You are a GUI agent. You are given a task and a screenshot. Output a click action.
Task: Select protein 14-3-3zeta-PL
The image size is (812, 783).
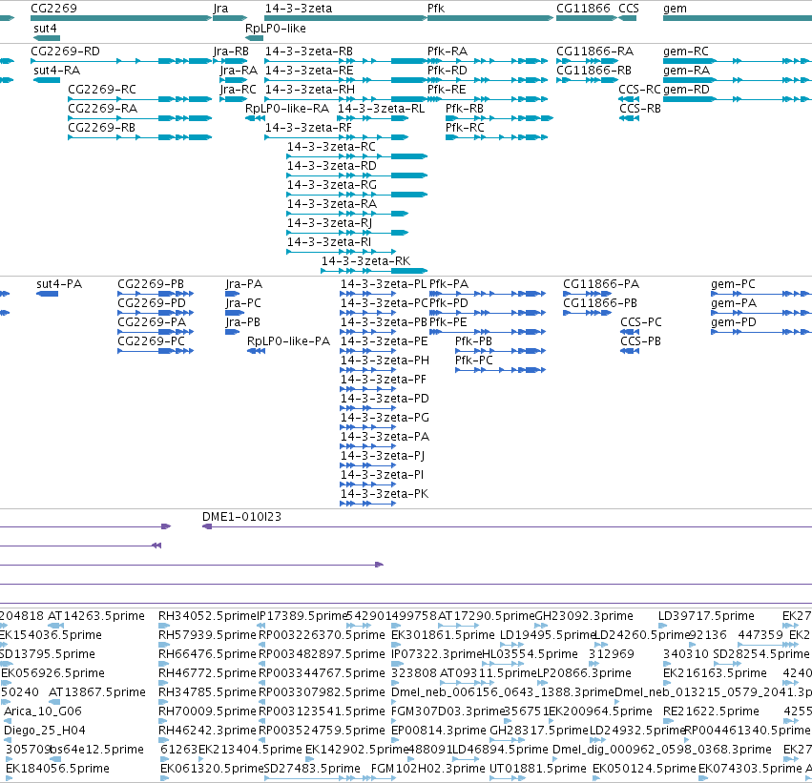pos(367,294)
